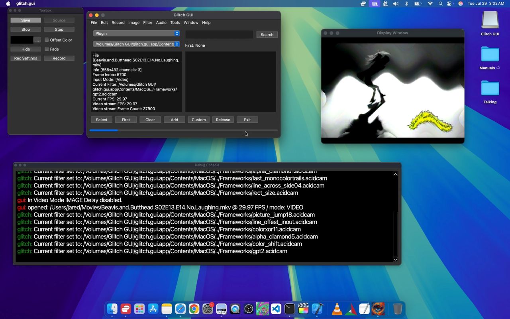Click Step in the Toolbox

[59, 30]
